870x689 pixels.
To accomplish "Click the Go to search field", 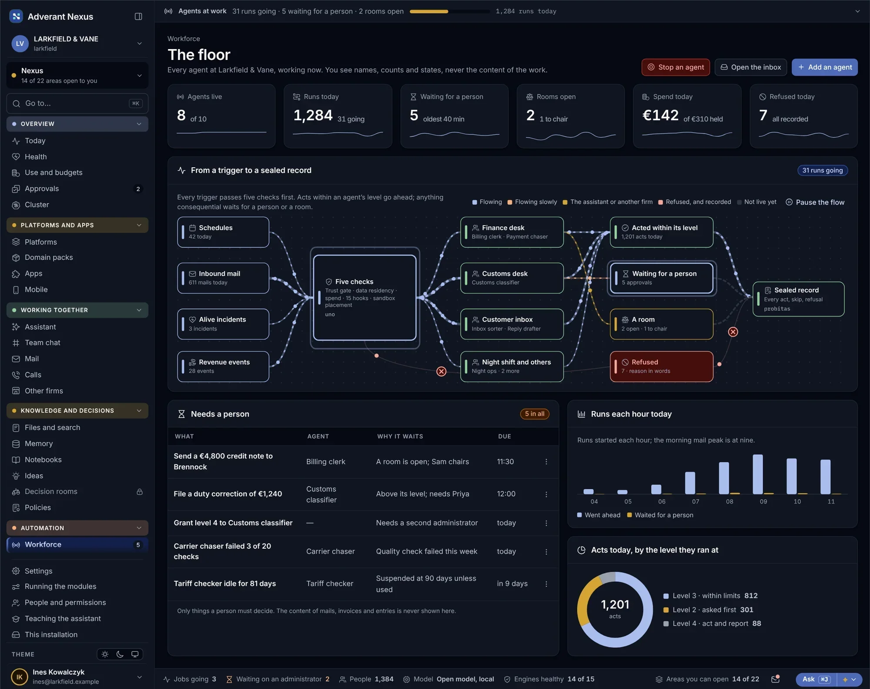I will [x=77, y=103].
